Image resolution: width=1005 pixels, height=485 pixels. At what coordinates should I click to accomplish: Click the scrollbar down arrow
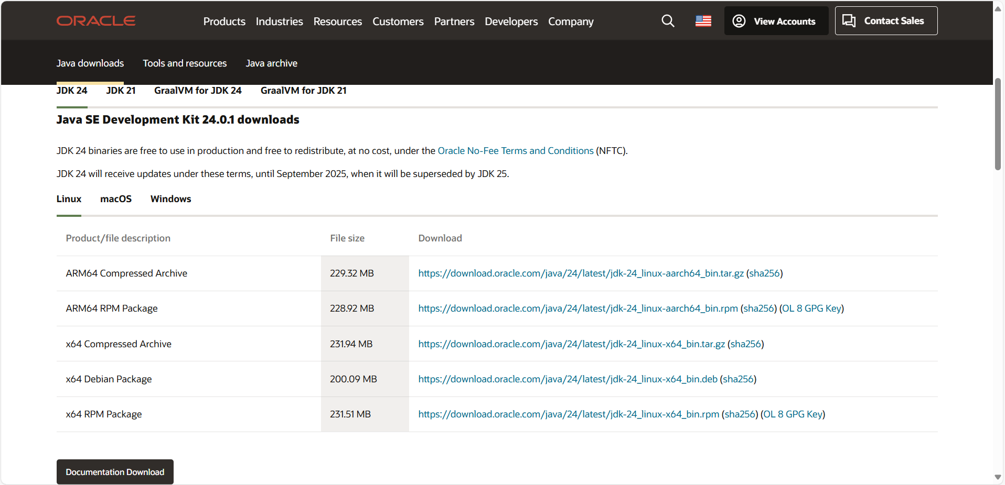(x=998, y=477)
